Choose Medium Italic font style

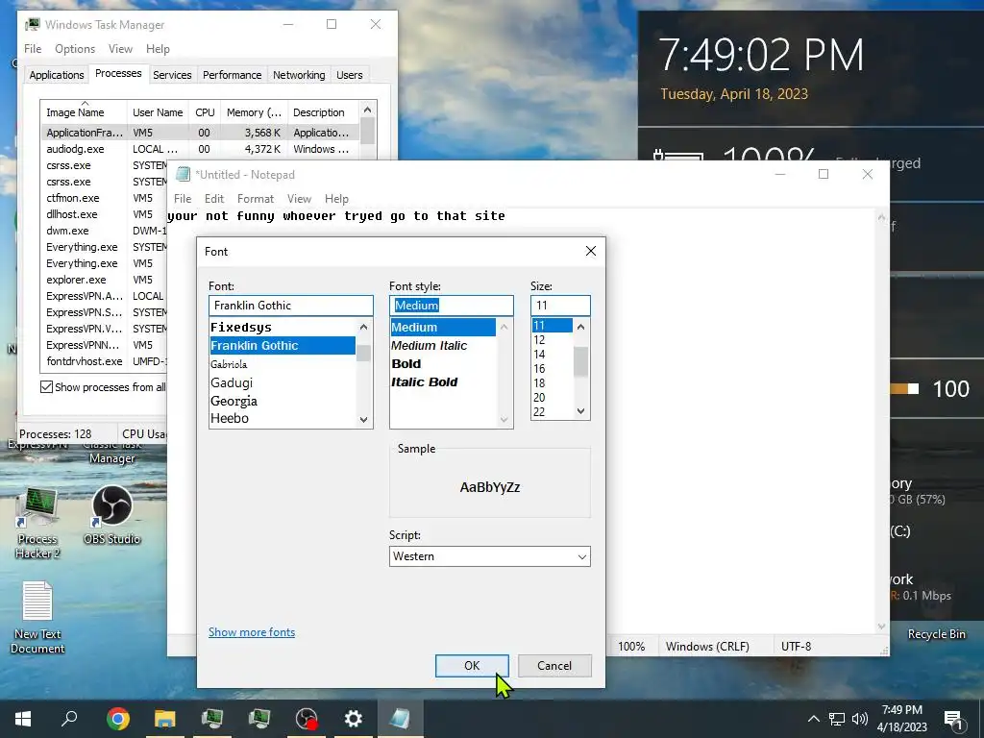[443, 346]
